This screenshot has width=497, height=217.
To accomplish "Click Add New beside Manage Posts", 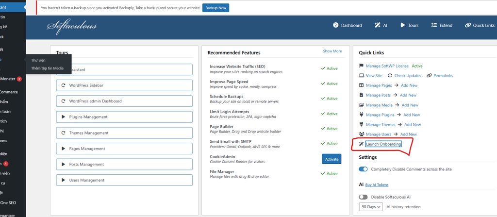I will [408, 95].
